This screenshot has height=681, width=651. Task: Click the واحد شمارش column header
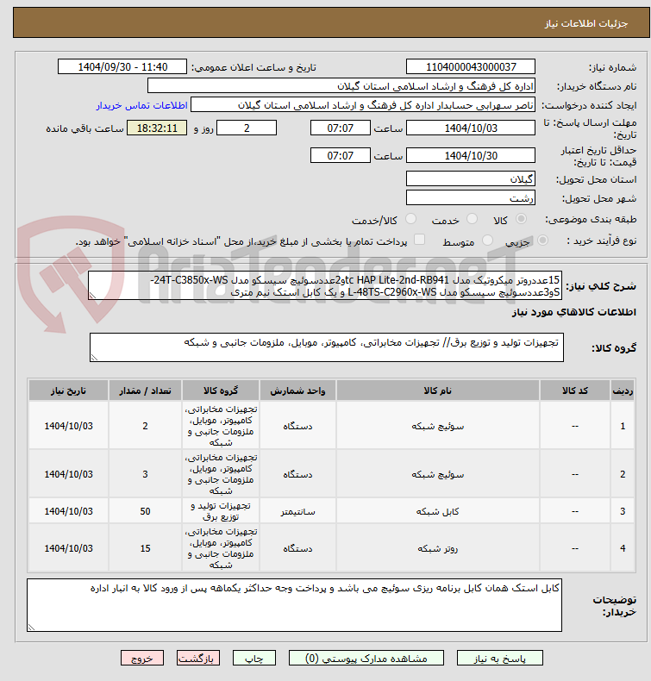[297, 390]
